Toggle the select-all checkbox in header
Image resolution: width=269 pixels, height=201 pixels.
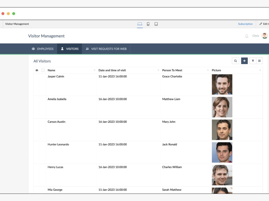click(x=43, y=70)
